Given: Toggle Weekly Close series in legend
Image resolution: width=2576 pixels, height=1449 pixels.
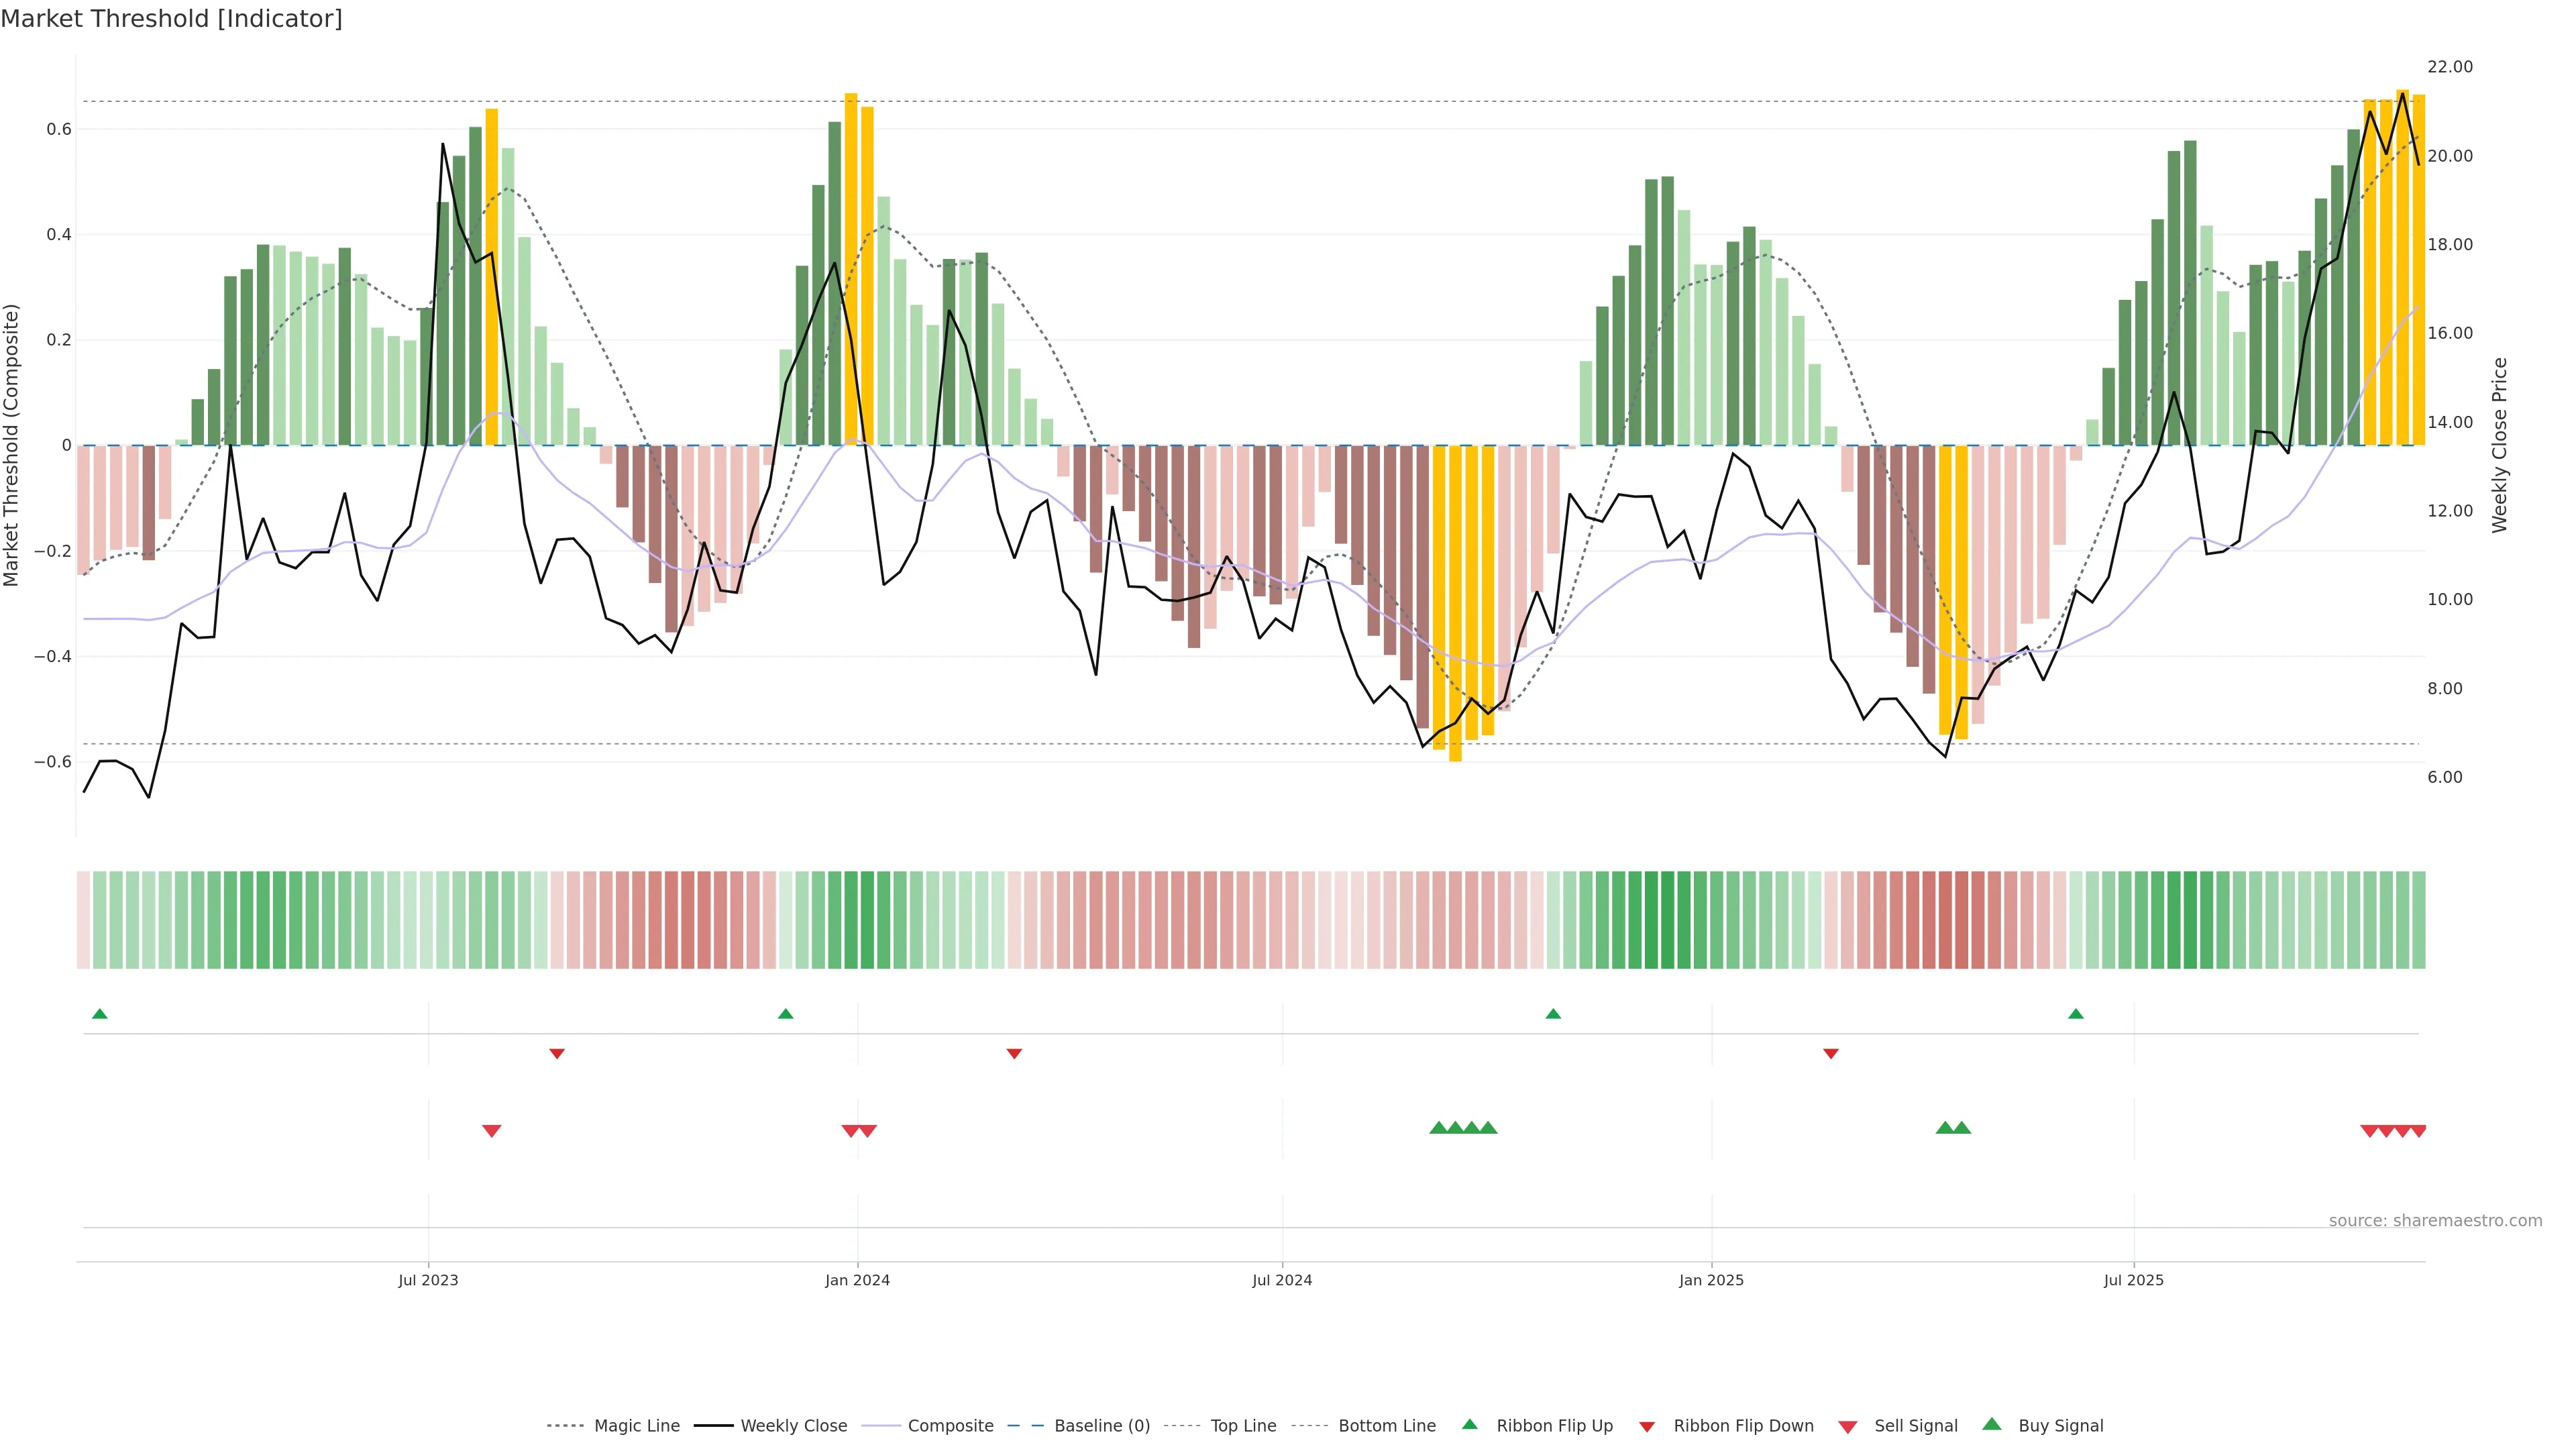Looking at the screenshot, I should point(793,1426).
